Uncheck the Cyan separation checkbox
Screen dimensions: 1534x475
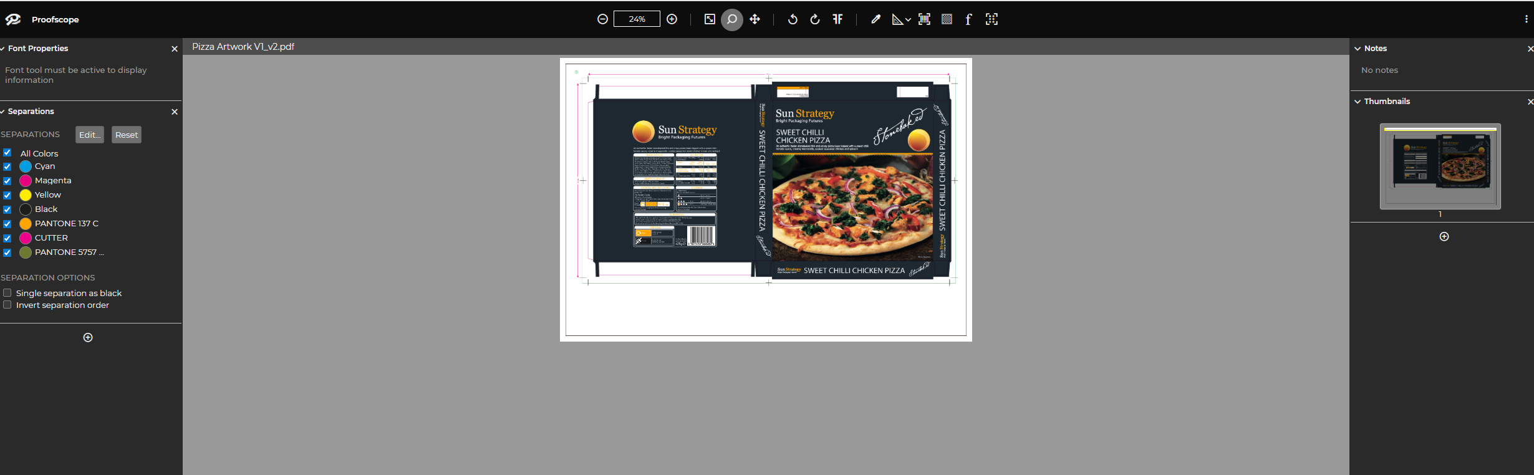coord(7,166)
